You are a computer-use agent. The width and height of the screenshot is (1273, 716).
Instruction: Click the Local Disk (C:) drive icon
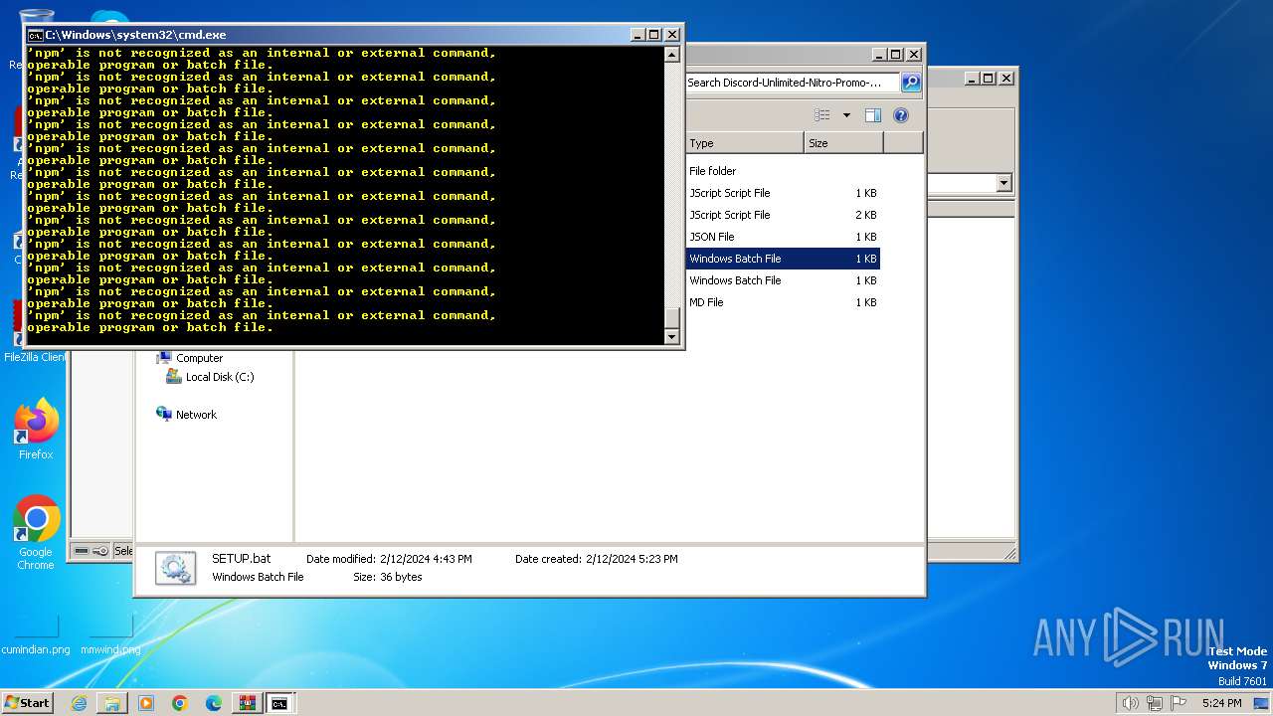pos(174,377)
